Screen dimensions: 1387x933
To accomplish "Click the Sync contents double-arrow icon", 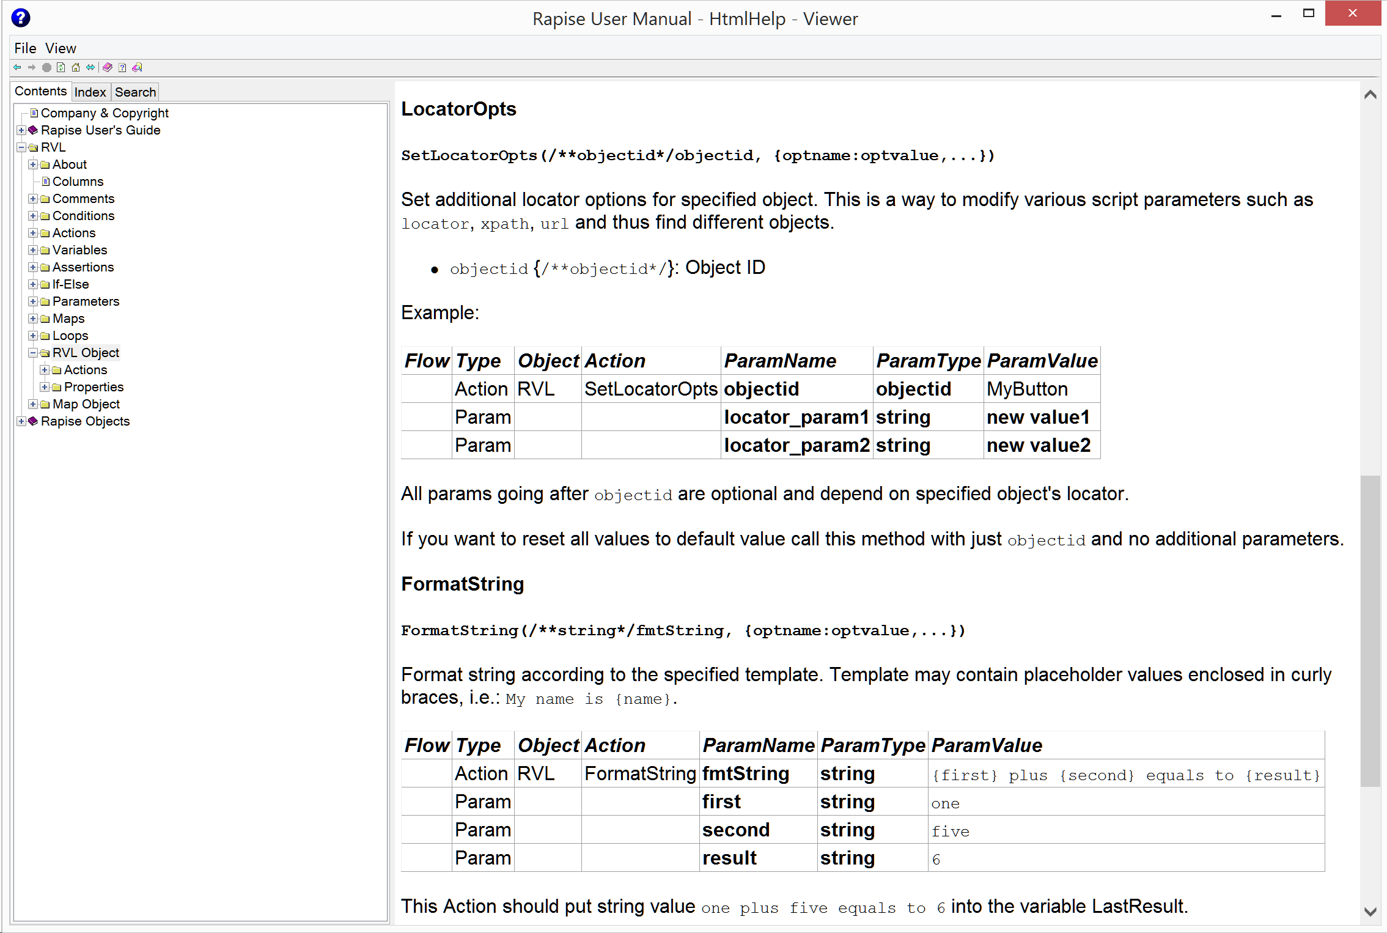I will coord(90,67).
